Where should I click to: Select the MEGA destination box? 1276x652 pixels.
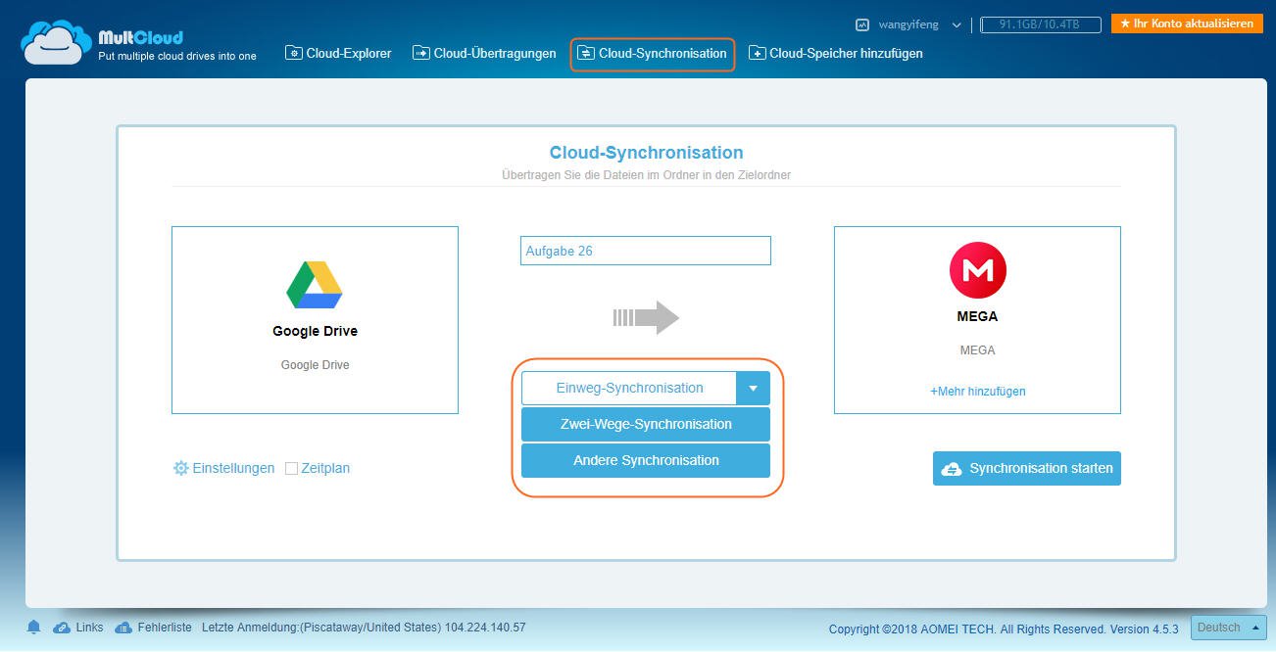[977, 320]
